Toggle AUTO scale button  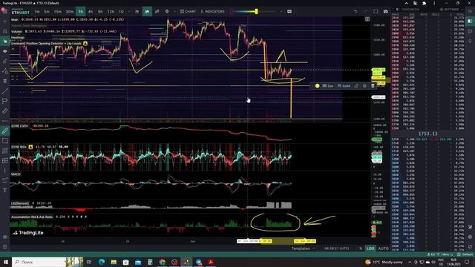coord(383,248)
